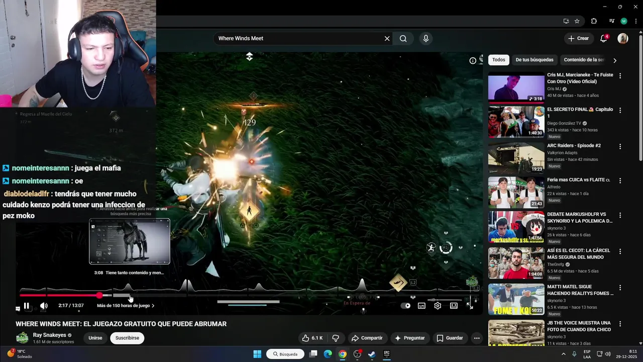Dislike the video with thumbs down
This screenshot has height=362, width=643.
click(x=336, y=338)
